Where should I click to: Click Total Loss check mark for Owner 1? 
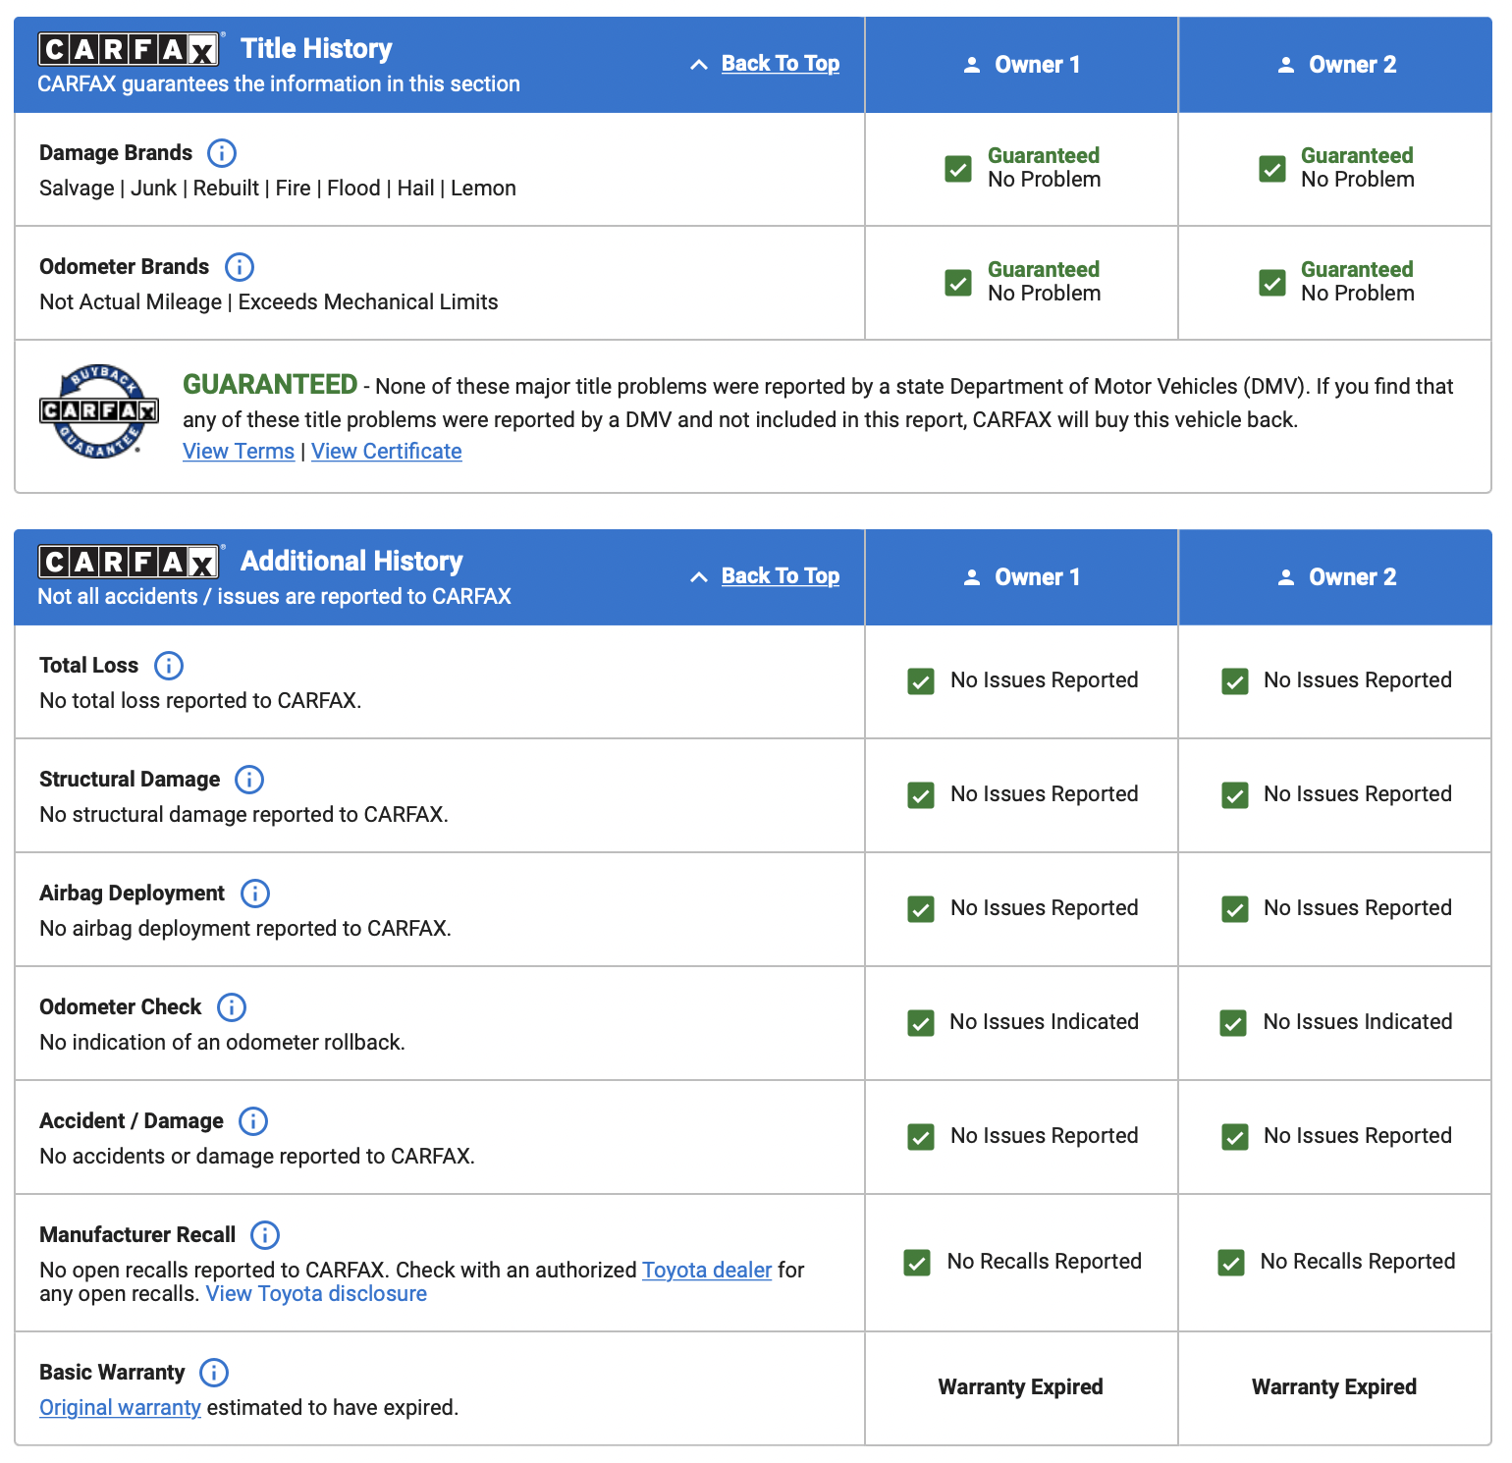coord(921,681)
